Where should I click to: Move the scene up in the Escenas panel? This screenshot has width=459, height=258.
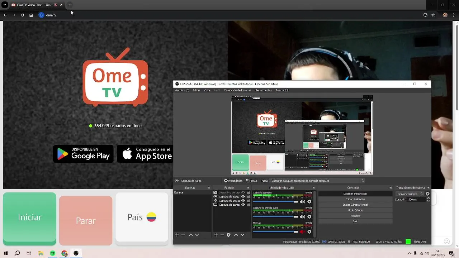[x=191, y=235]
